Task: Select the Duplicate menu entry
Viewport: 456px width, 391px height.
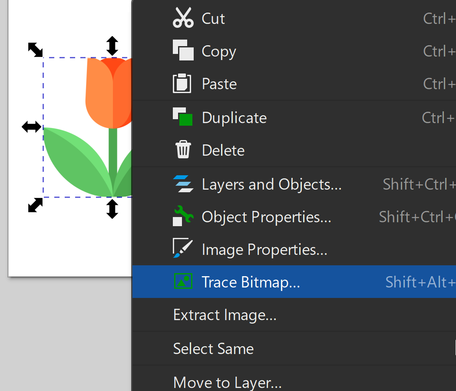Action: [234, 118]
